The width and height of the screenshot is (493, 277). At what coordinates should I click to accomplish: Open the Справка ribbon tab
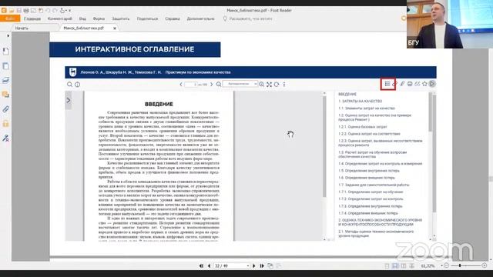pos(173,18)
